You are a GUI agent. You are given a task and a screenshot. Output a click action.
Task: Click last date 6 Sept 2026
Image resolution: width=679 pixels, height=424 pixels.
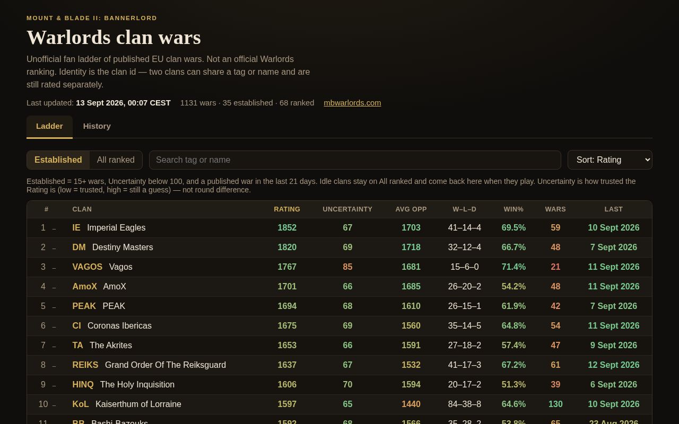pyautogui.click(x=614, y=385)
